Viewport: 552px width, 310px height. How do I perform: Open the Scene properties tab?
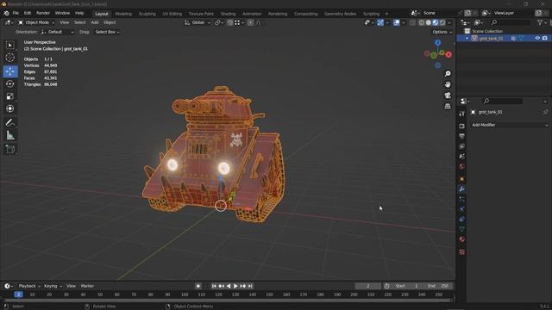462,156
